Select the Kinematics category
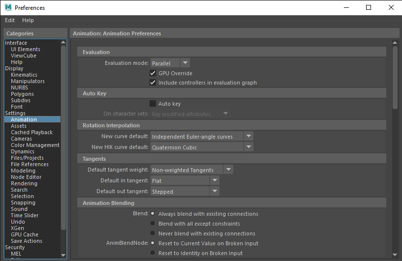The image size is (402, 261). (24, 75)
